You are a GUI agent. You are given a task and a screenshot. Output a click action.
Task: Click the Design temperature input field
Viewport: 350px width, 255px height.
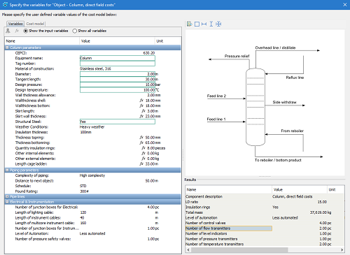118,90
